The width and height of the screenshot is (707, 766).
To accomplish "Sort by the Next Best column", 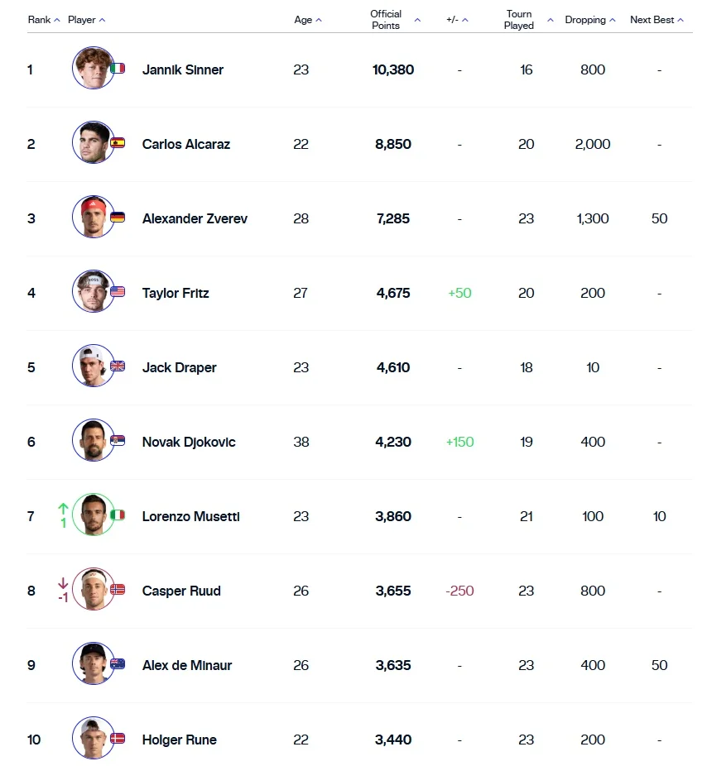I will point(656,20).
